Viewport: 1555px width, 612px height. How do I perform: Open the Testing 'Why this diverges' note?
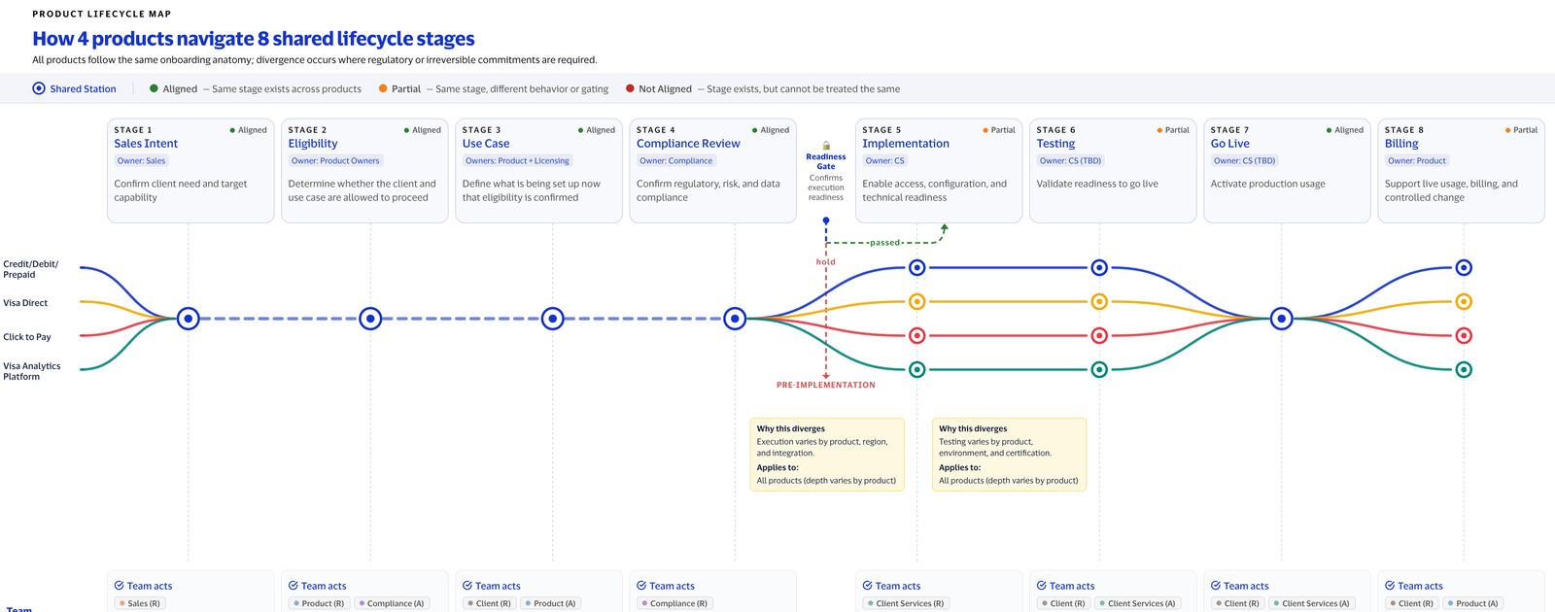click(x=1009, y=455)
